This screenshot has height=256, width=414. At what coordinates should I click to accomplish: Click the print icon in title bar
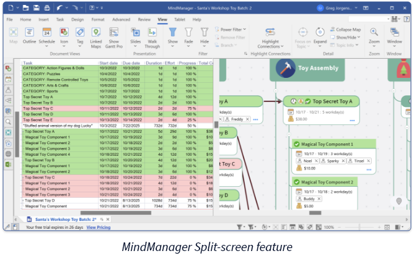[47, 8]
